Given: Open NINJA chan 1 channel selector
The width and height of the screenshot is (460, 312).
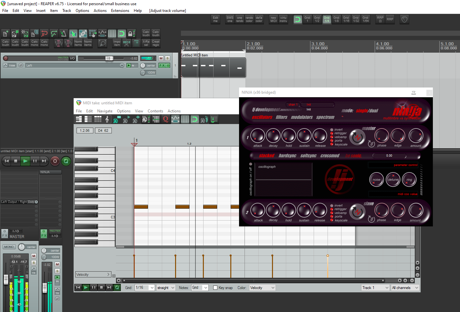Looking at the screenshot, I should (293, 105).
